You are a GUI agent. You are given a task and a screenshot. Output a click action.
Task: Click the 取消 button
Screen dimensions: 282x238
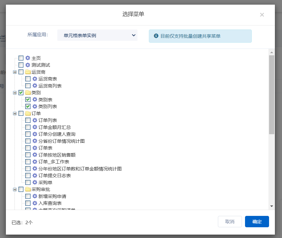click(230, 221)
